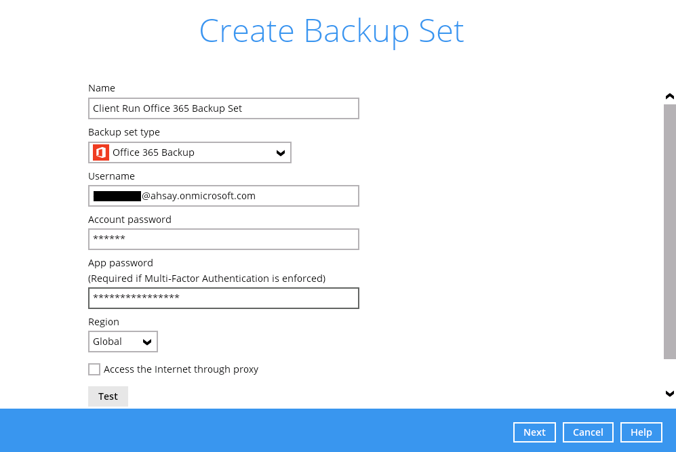Image resolution: width=676 pixels, height=452 pixels.
Task: Click the "Access the Internet through proxy" label
Action: [181, 369]
